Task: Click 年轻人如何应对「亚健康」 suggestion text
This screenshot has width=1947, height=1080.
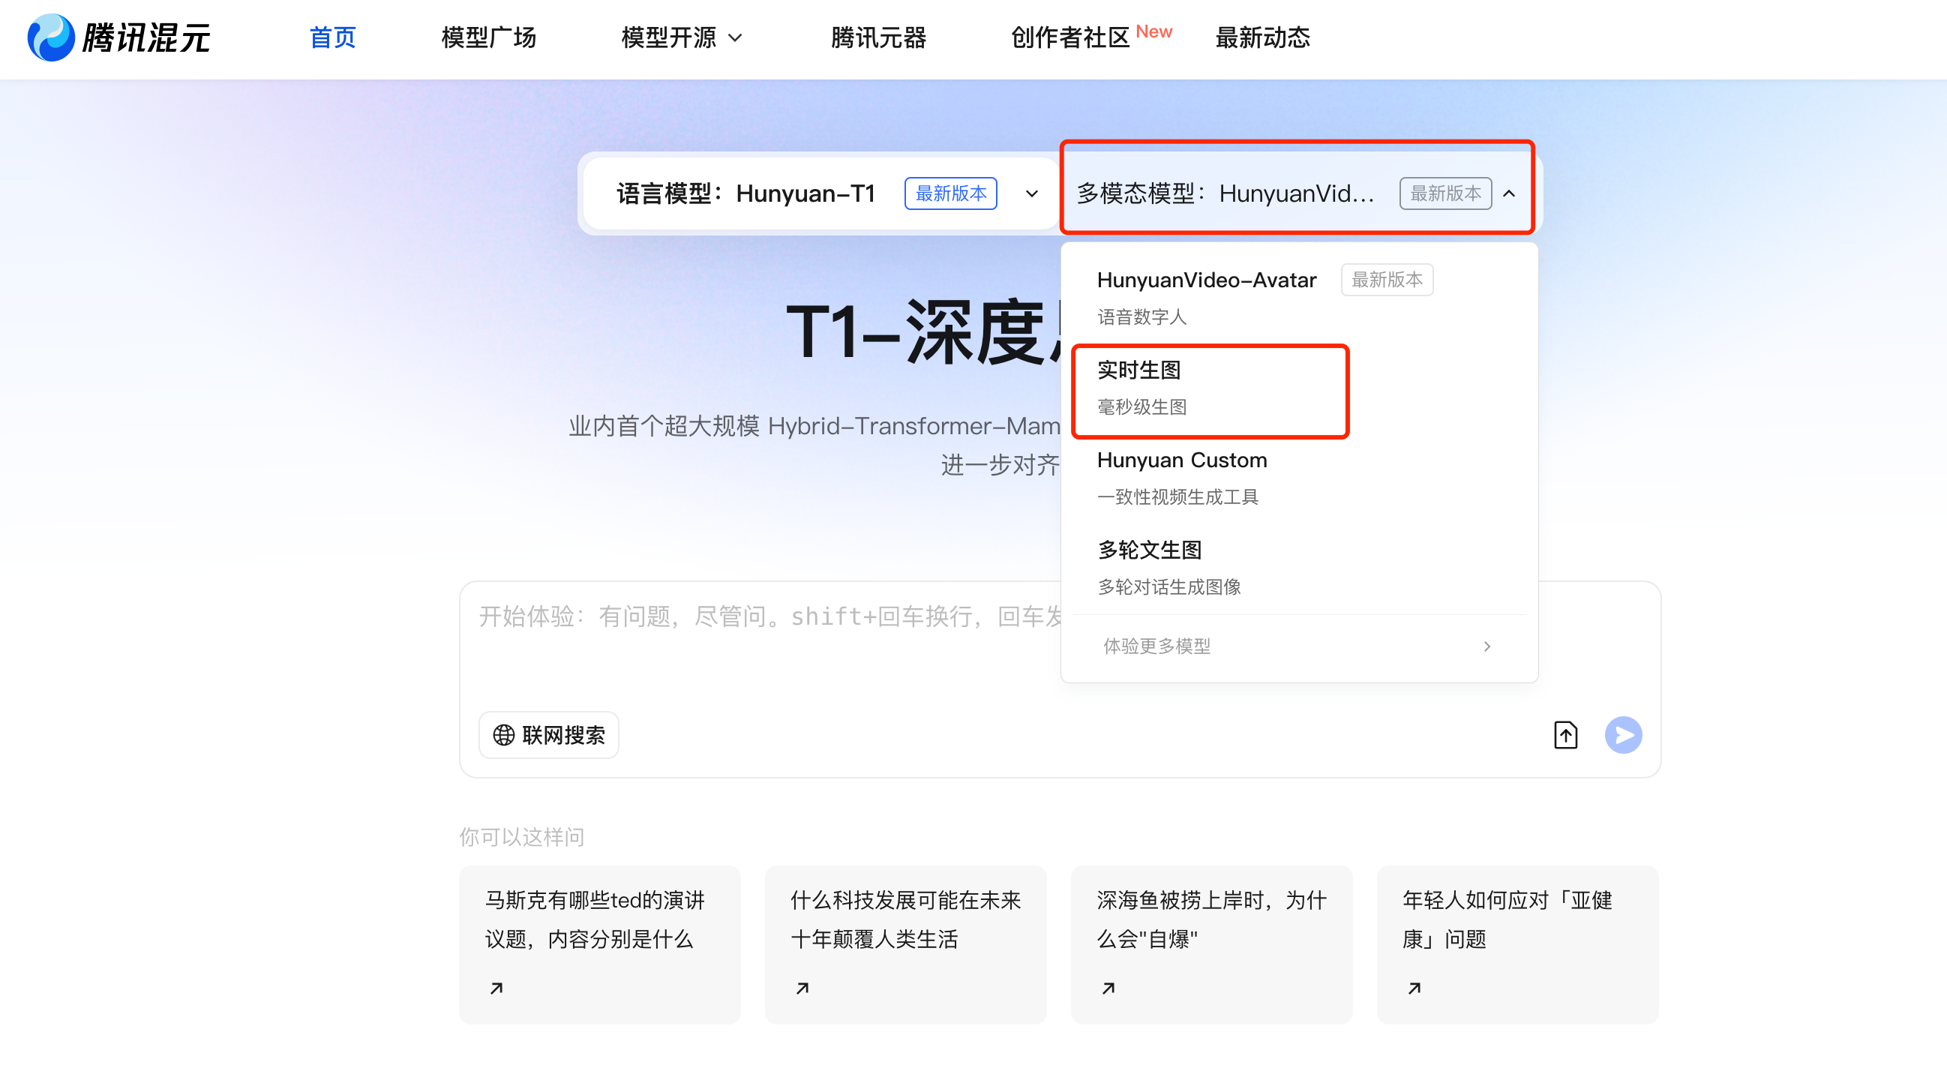Action: (1507, 919)
